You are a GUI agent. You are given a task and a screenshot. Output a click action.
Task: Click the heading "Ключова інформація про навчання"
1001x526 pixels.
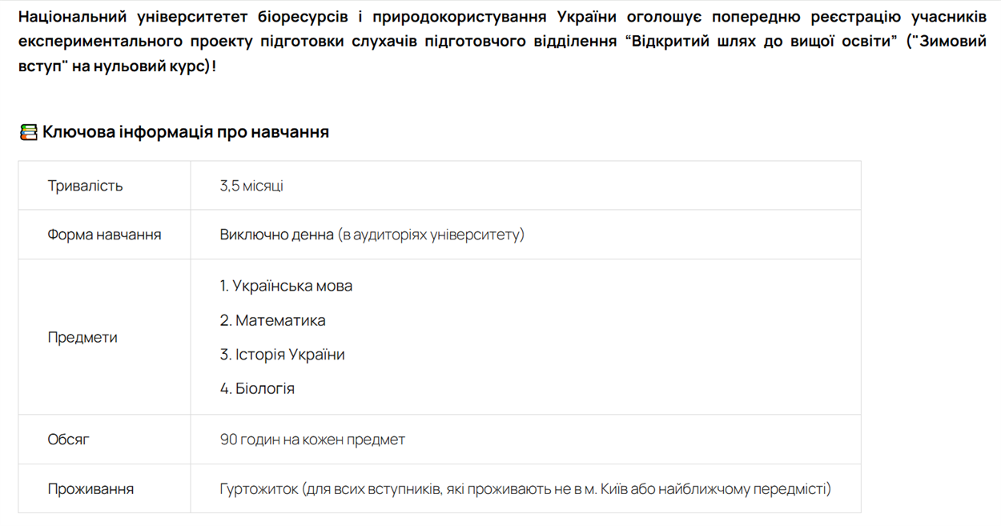click(186, 132)
